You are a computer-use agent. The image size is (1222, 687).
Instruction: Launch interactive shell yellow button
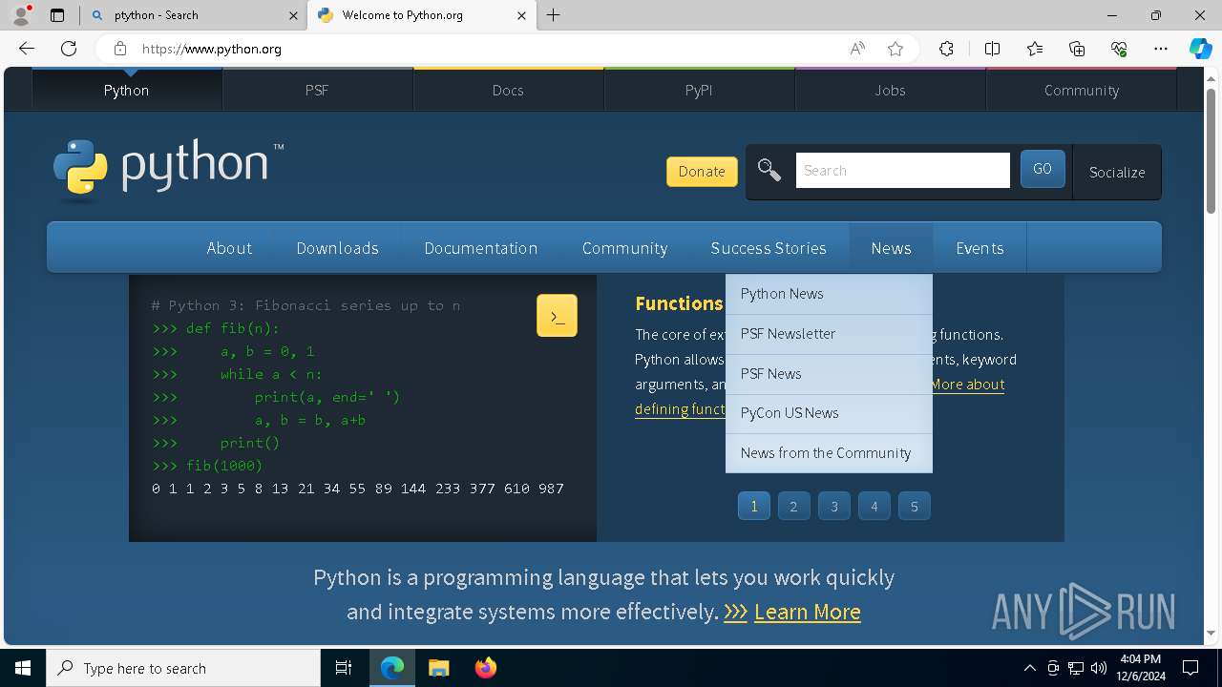coord(557,316)
